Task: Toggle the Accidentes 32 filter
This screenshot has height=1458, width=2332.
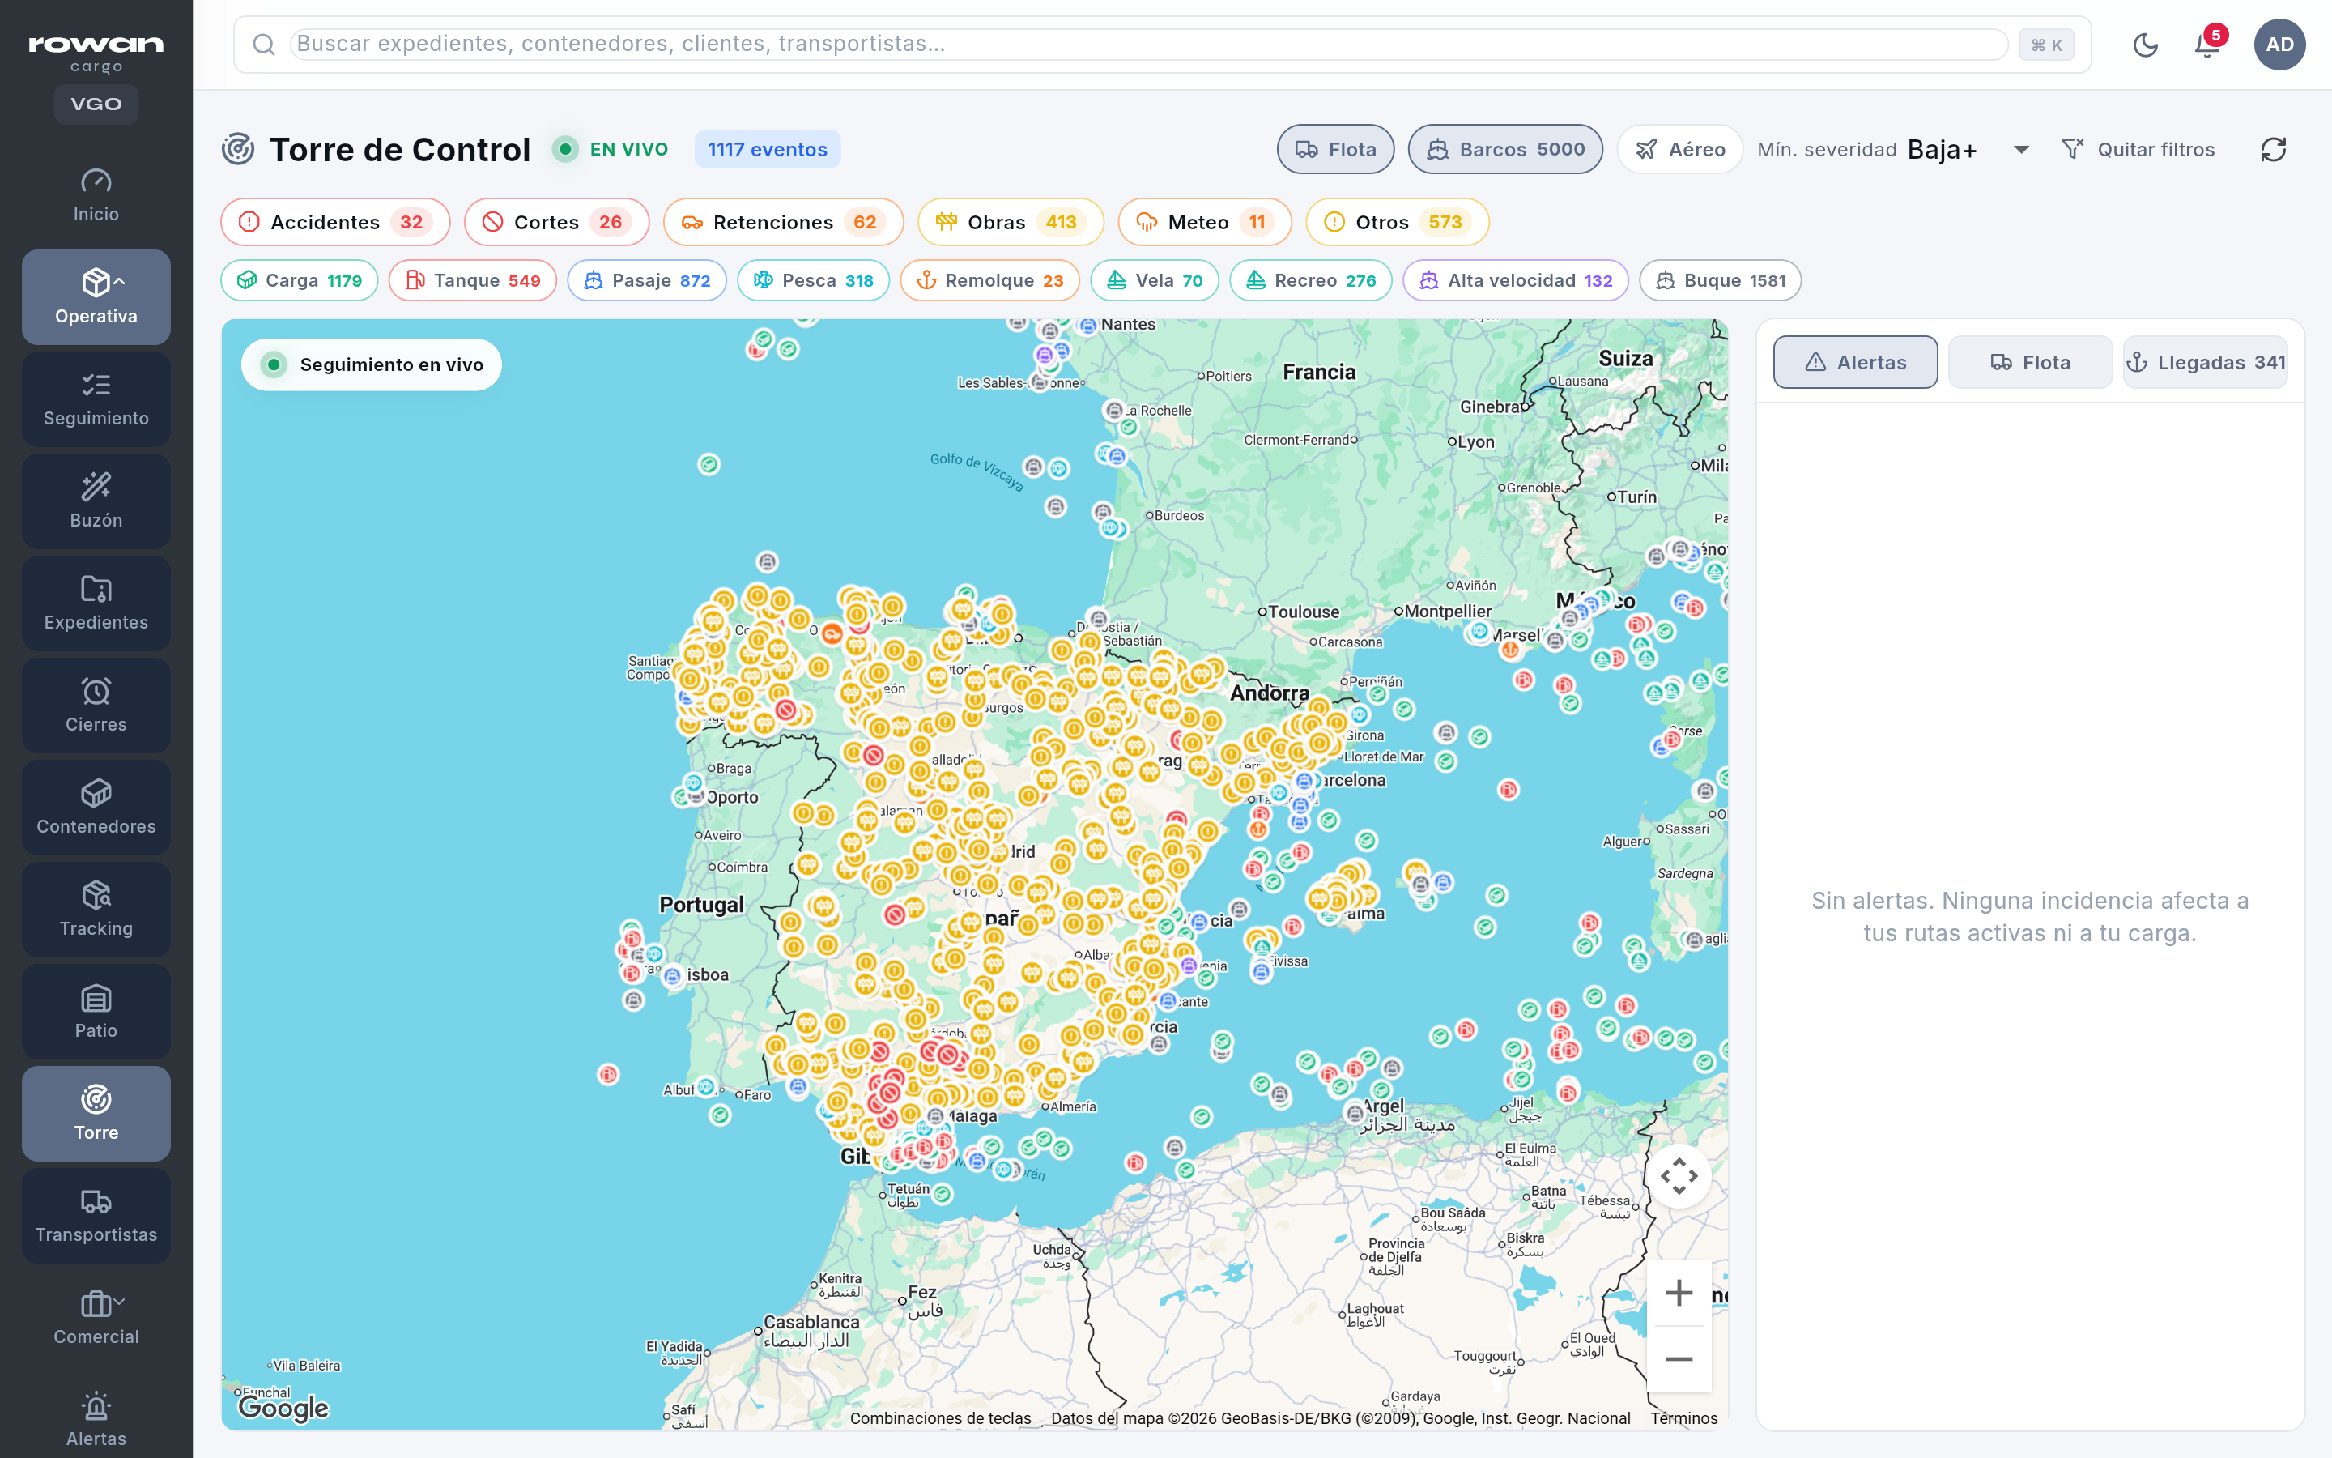Action: [x=335, y=222]
